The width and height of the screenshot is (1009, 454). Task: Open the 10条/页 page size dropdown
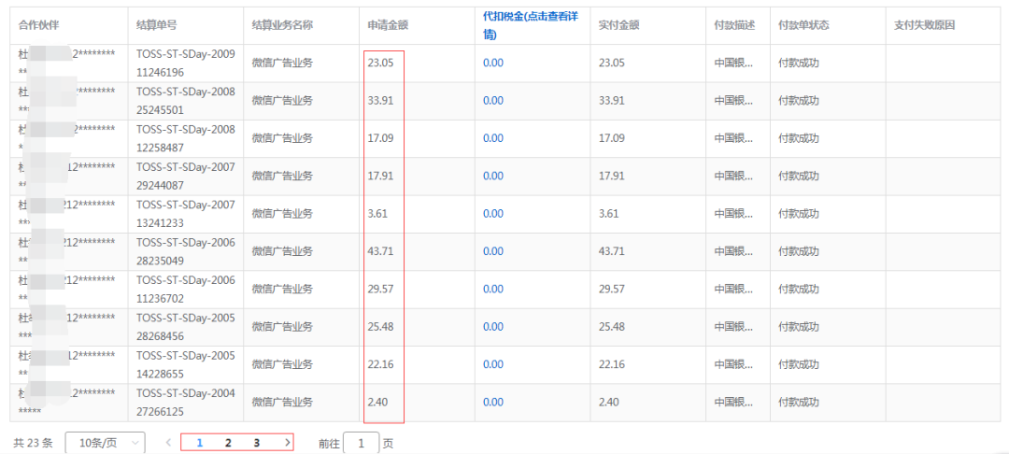pos(105,443)
